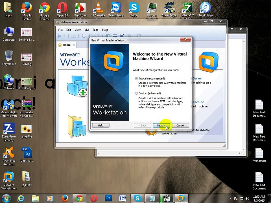Click the wizard's Help button

[100, 125]
